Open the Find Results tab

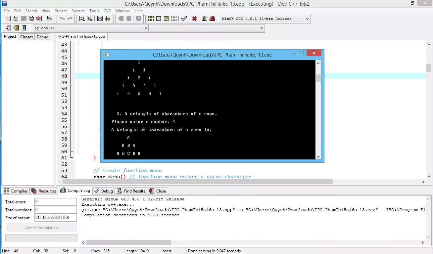tap(131, 191)
